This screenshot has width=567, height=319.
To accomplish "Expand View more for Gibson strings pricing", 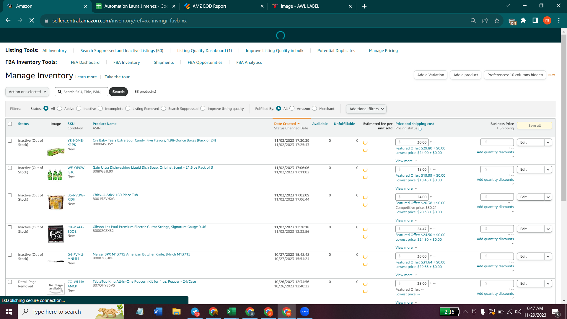I will [x=406, y=248].
